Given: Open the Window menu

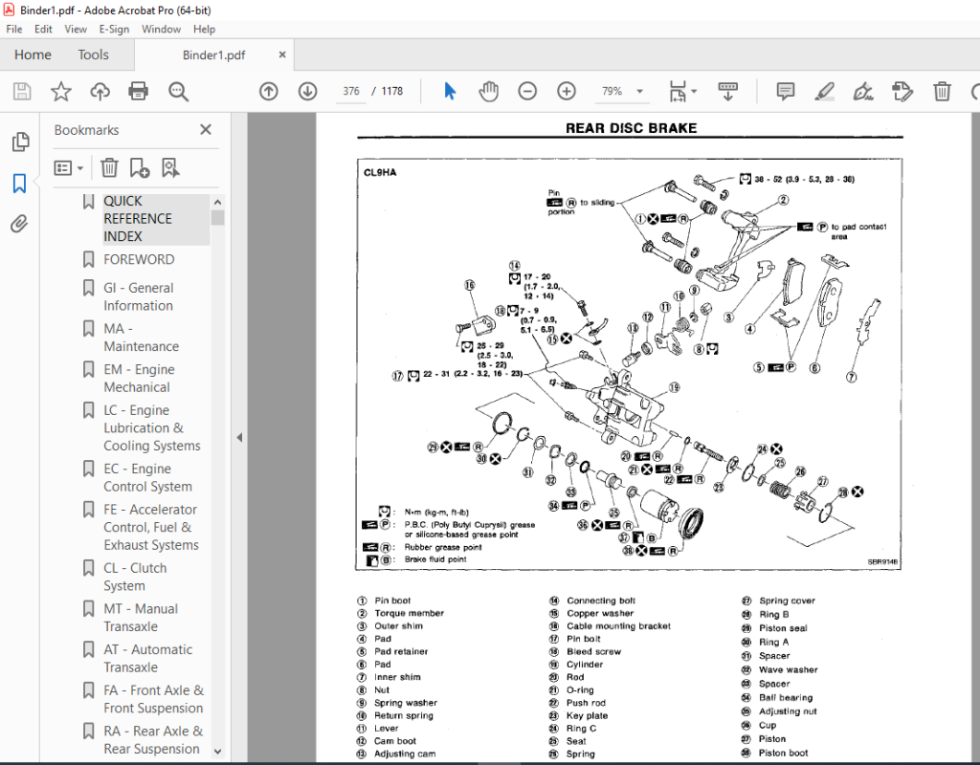Looking at the screenshot, I should pyautogui.click(x=161, y=29).
